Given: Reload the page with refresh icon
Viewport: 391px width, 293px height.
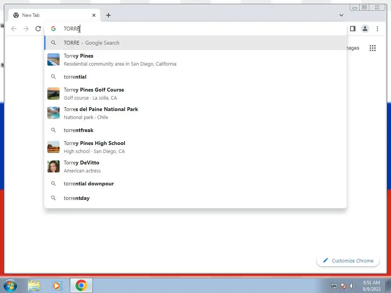Looking at the screenshot, I should point(38,29).
